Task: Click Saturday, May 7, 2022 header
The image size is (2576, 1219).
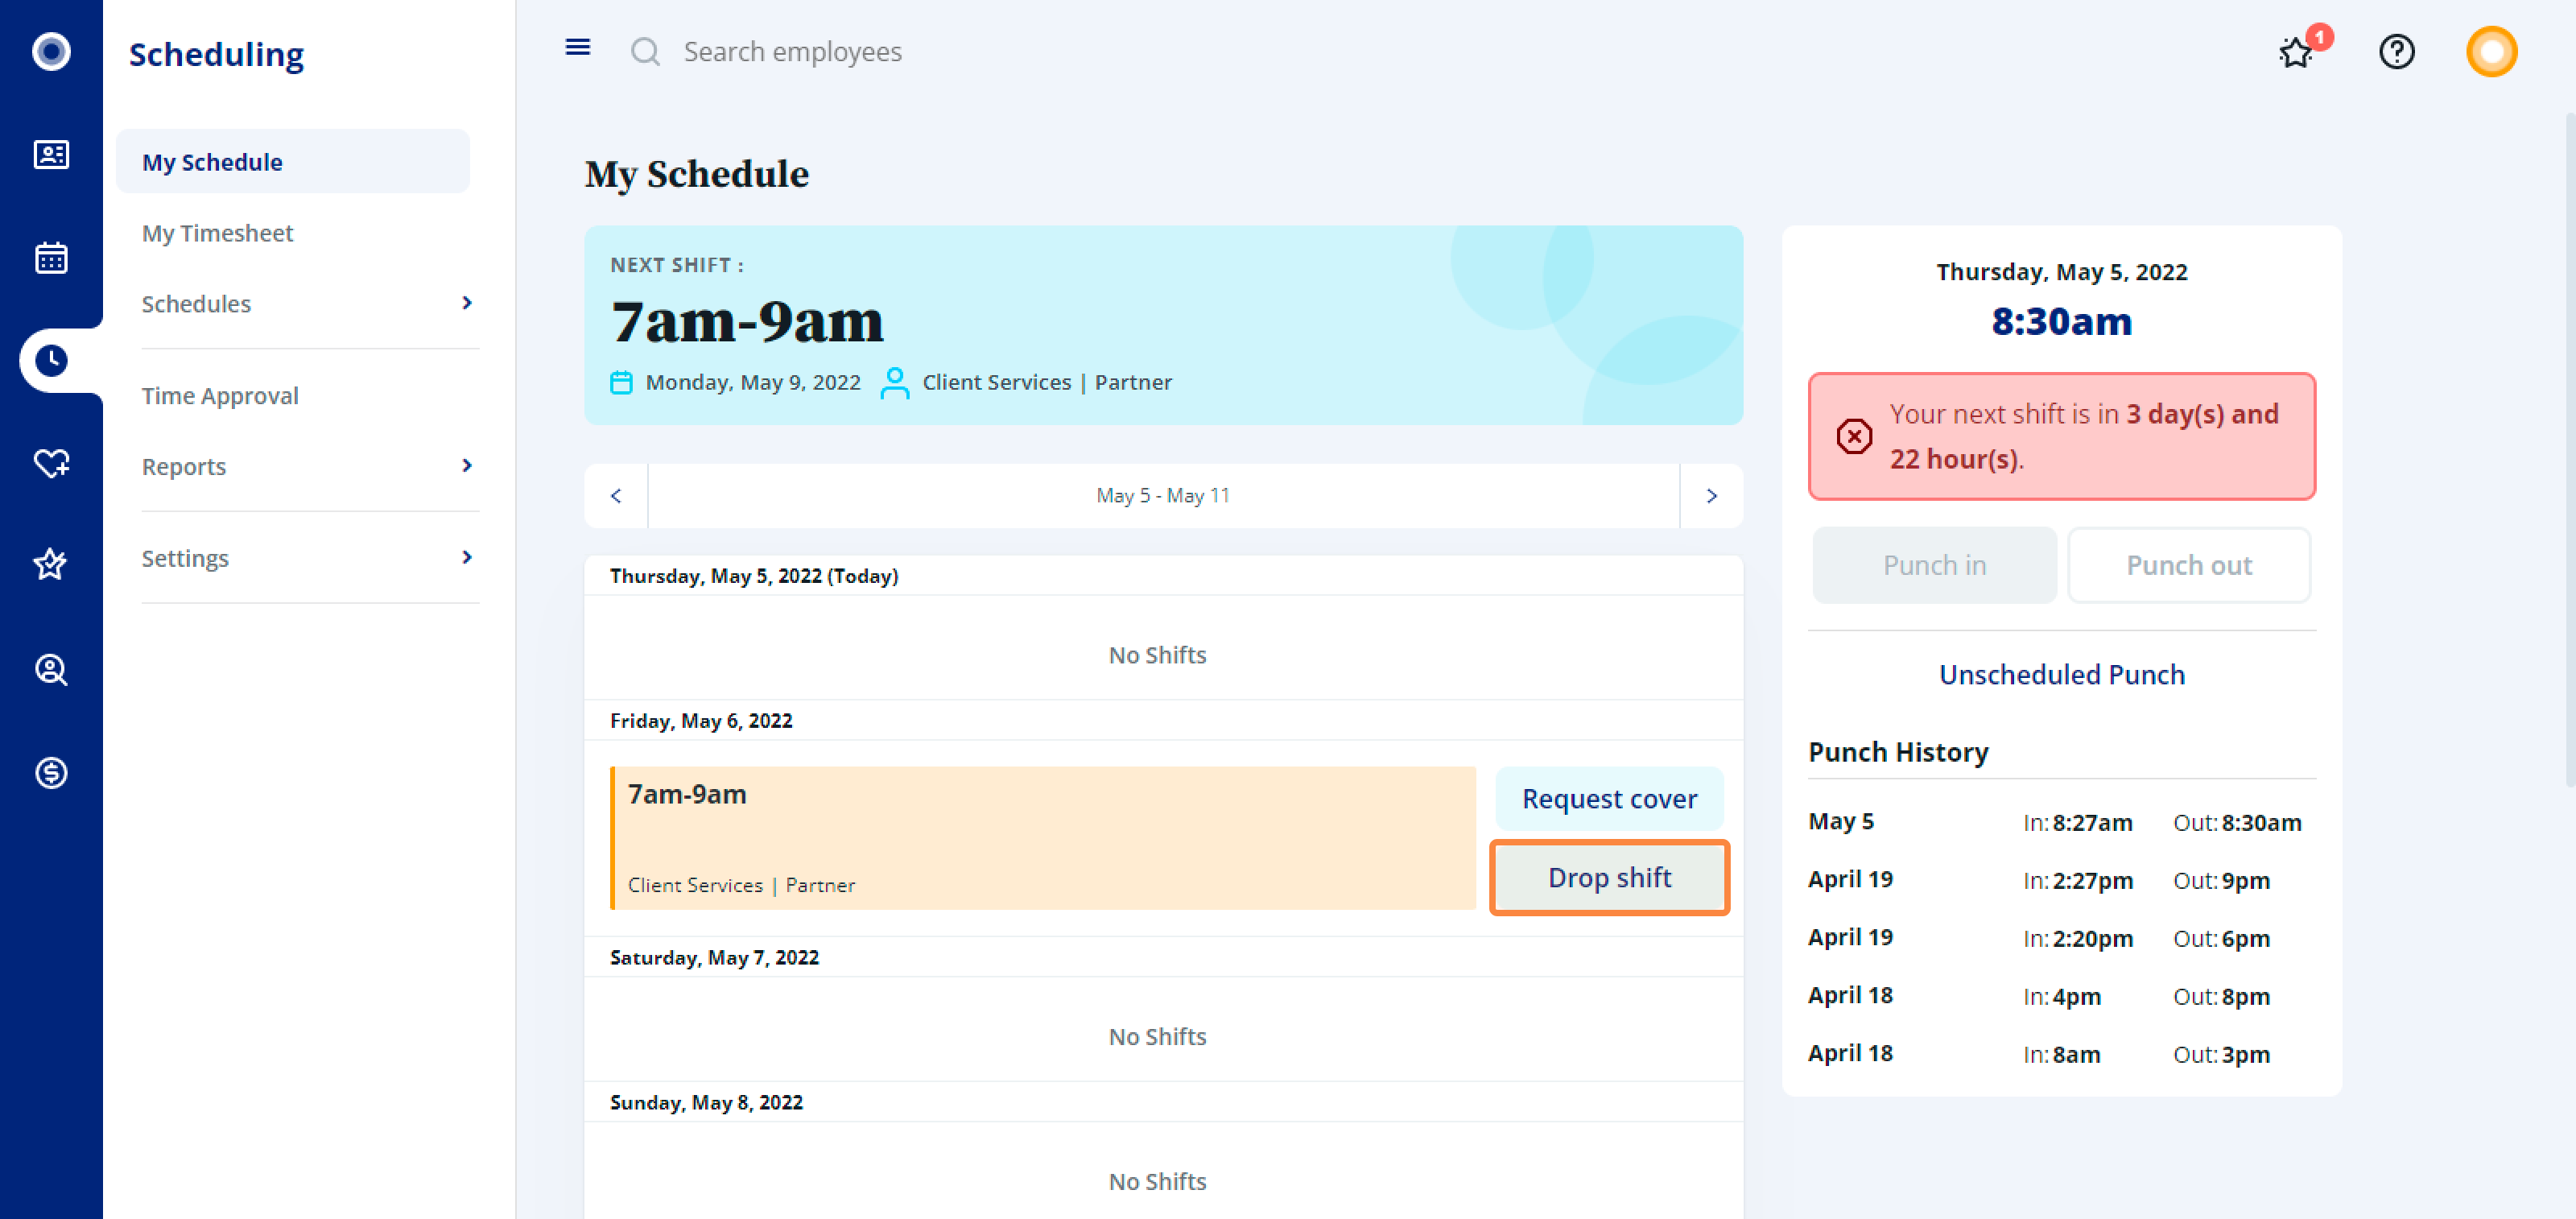Action: point(714,958)
